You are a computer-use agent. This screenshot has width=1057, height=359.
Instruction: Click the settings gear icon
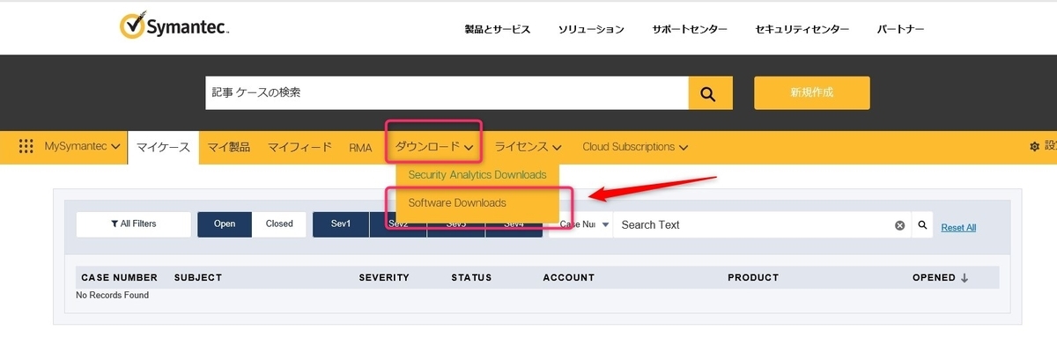[x=1034, y=147]
